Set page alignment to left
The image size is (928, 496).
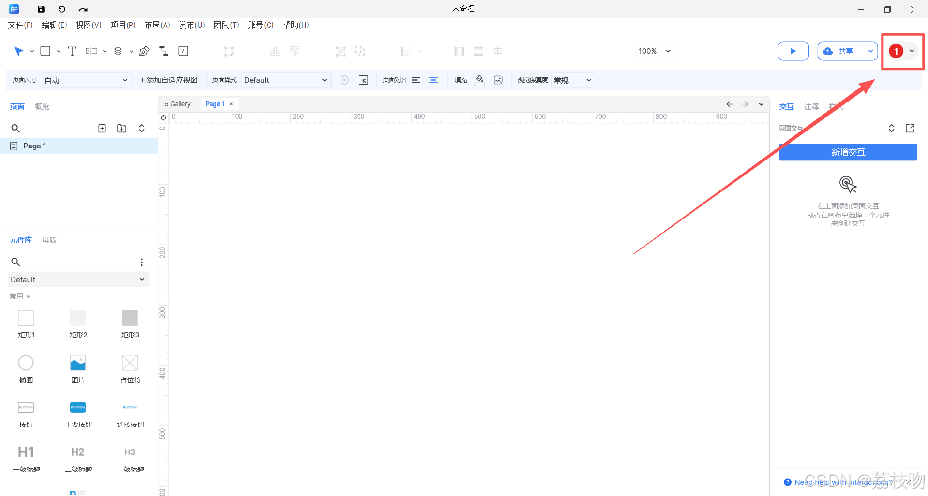pyautogui.click(x=416, y=80)
